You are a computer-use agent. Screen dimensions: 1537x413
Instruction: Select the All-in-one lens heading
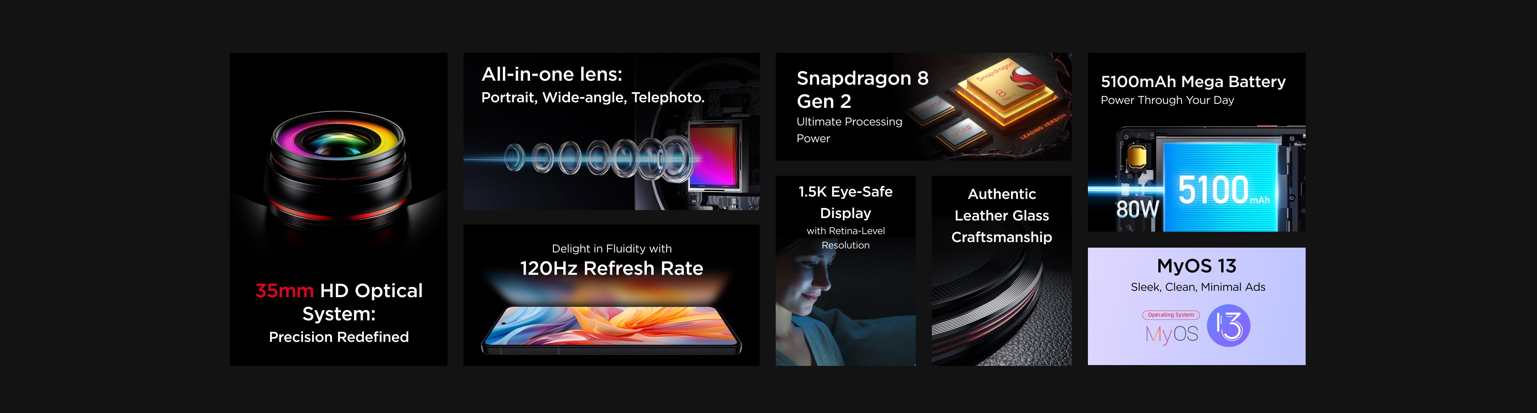click(x=552, y=74)
